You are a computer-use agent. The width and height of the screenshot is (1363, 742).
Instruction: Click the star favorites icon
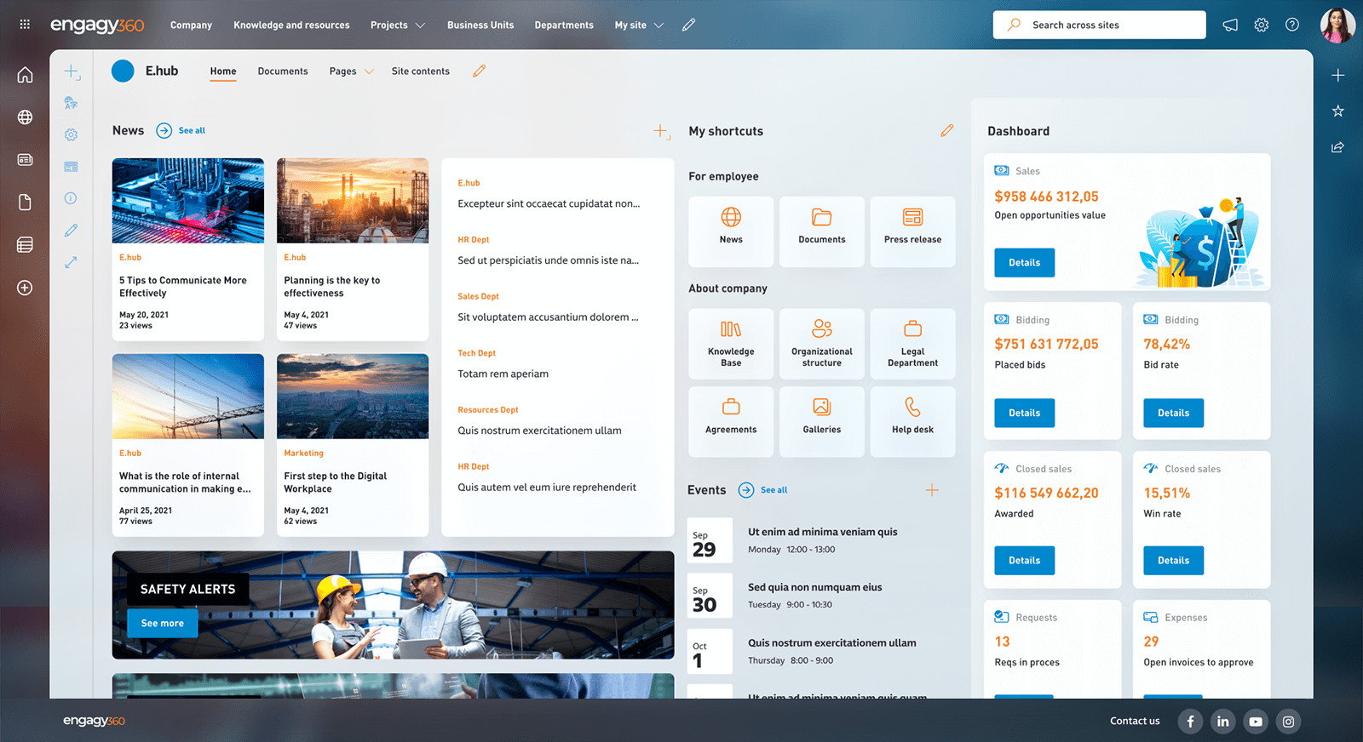(x=1338, y=111)
